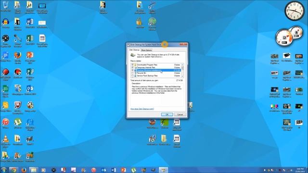
Task: Open PowerPoint from the taskbar
Action: 124,170
